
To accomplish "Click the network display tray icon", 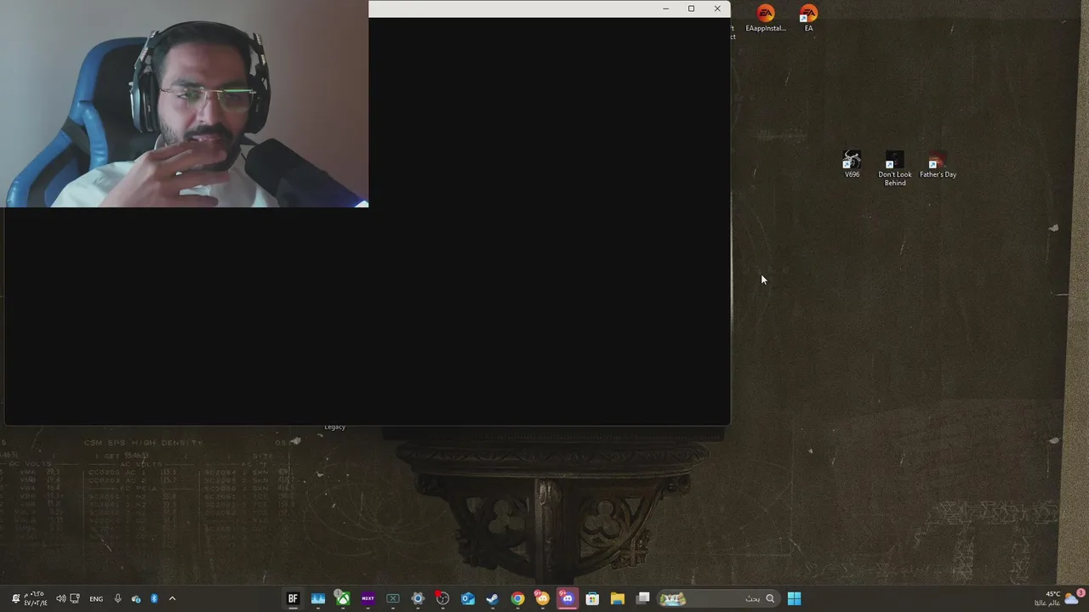I will [x=75, y=598].
